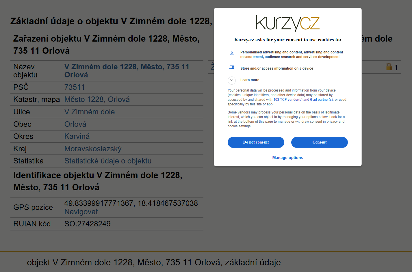412x272 pixels.
Task: Click the Navigovat link under GPS position
Action: [81, 212]
